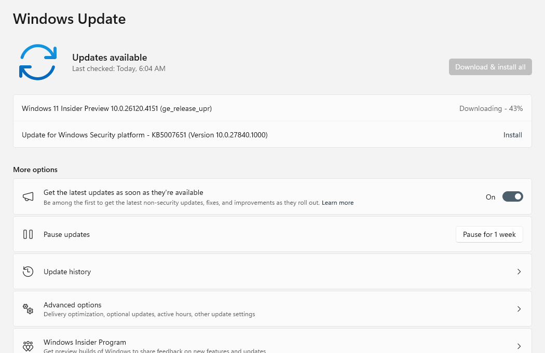Click the Update history clock icon

point(28,272)
